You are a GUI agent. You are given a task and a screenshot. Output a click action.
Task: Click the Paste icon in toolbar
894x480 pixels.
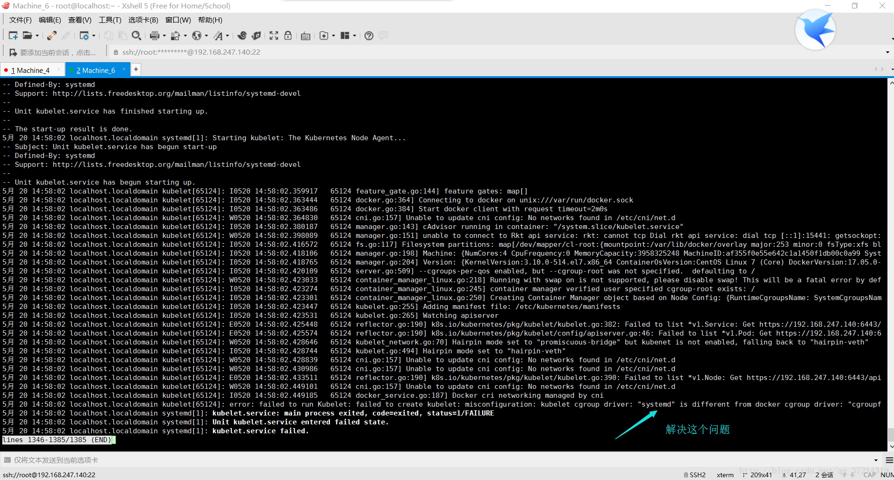122,36
